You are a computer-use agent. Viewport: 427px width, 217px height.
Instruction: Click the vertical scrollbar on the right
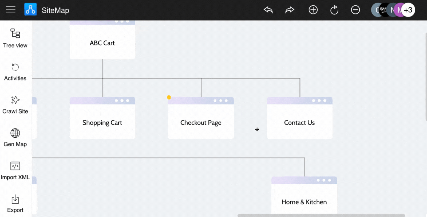[x=426, y=77]
